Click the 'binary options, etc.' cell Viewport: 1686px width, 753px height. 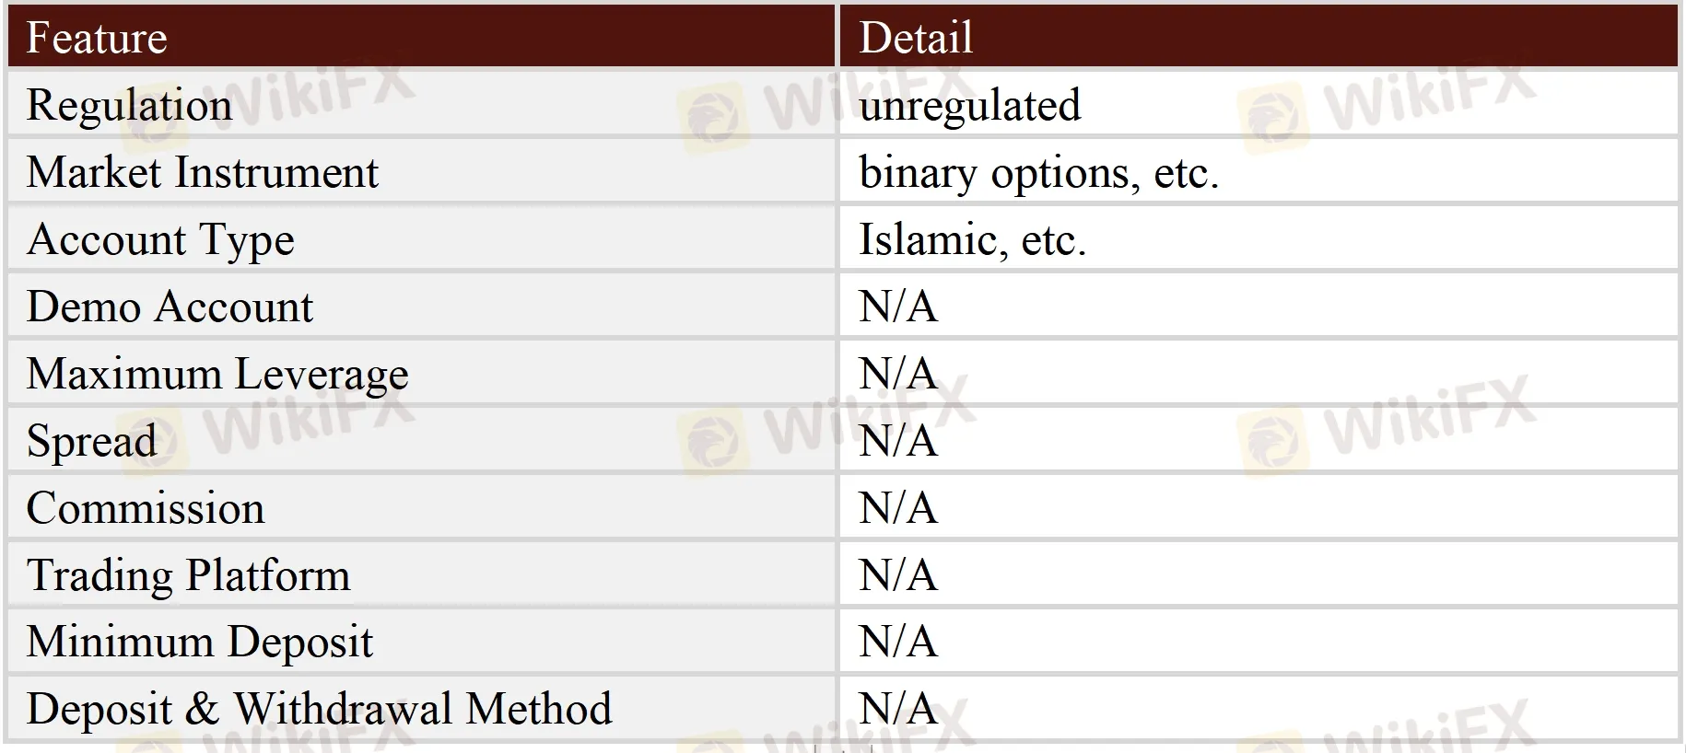tap(1038, 172)
